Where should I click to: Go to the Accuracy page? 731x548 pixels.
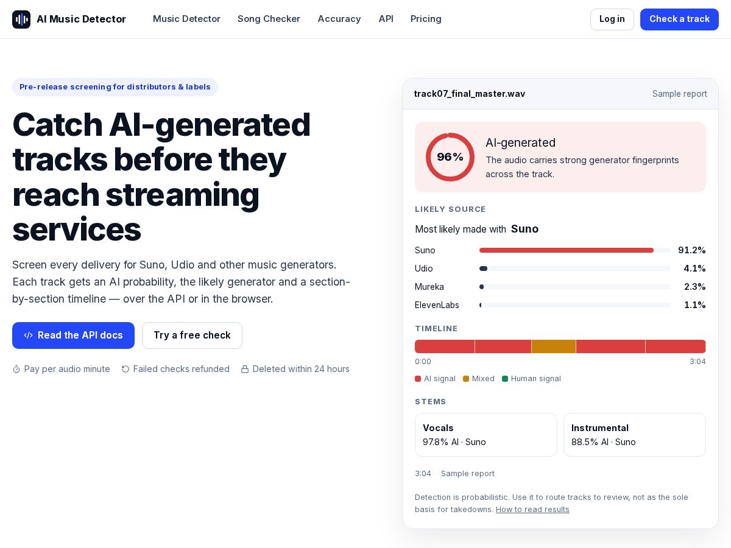(x=339, y=19)
